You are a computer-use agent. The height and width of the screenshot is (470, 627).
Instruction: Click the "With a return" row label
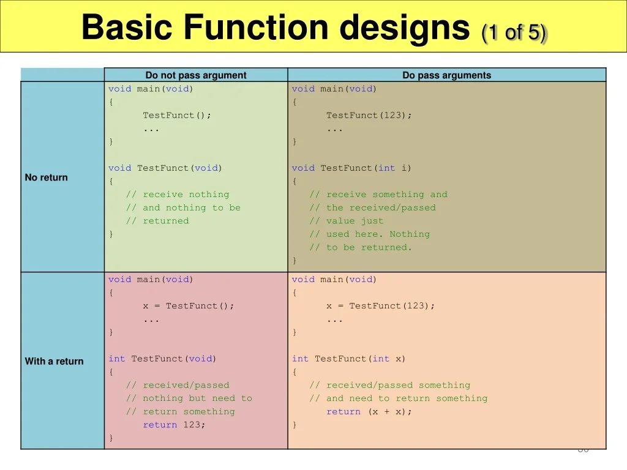point(54,361)
